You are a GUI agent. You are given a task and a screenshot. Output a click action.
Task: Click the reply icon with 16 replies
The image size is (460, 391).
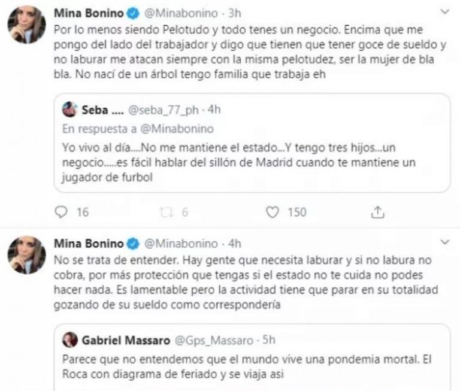[x=60, y=211]
